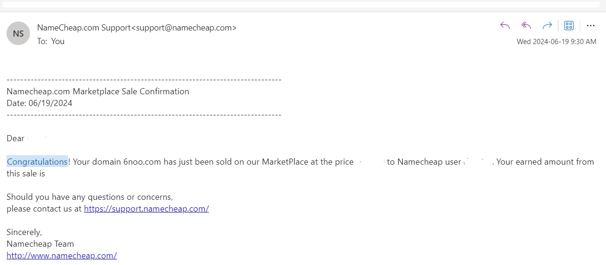Click the NS sender avatar
606x265 pixels.
pos(18,34)
